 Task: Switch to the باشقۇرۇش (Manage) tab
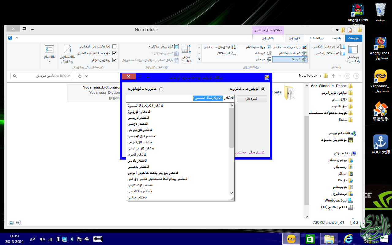pyautogui.click(x=268, y=38)
